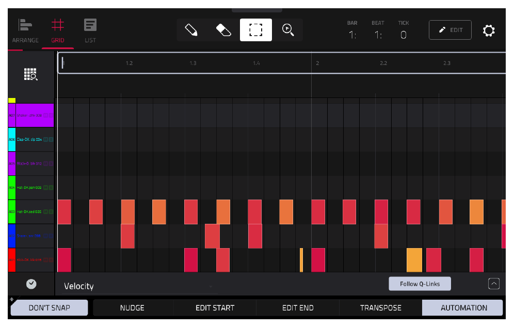Click the small up arrow above DON'T SNAP
Image resolution: width=514 pixels, height=328 pixels.
pos(11,299)
